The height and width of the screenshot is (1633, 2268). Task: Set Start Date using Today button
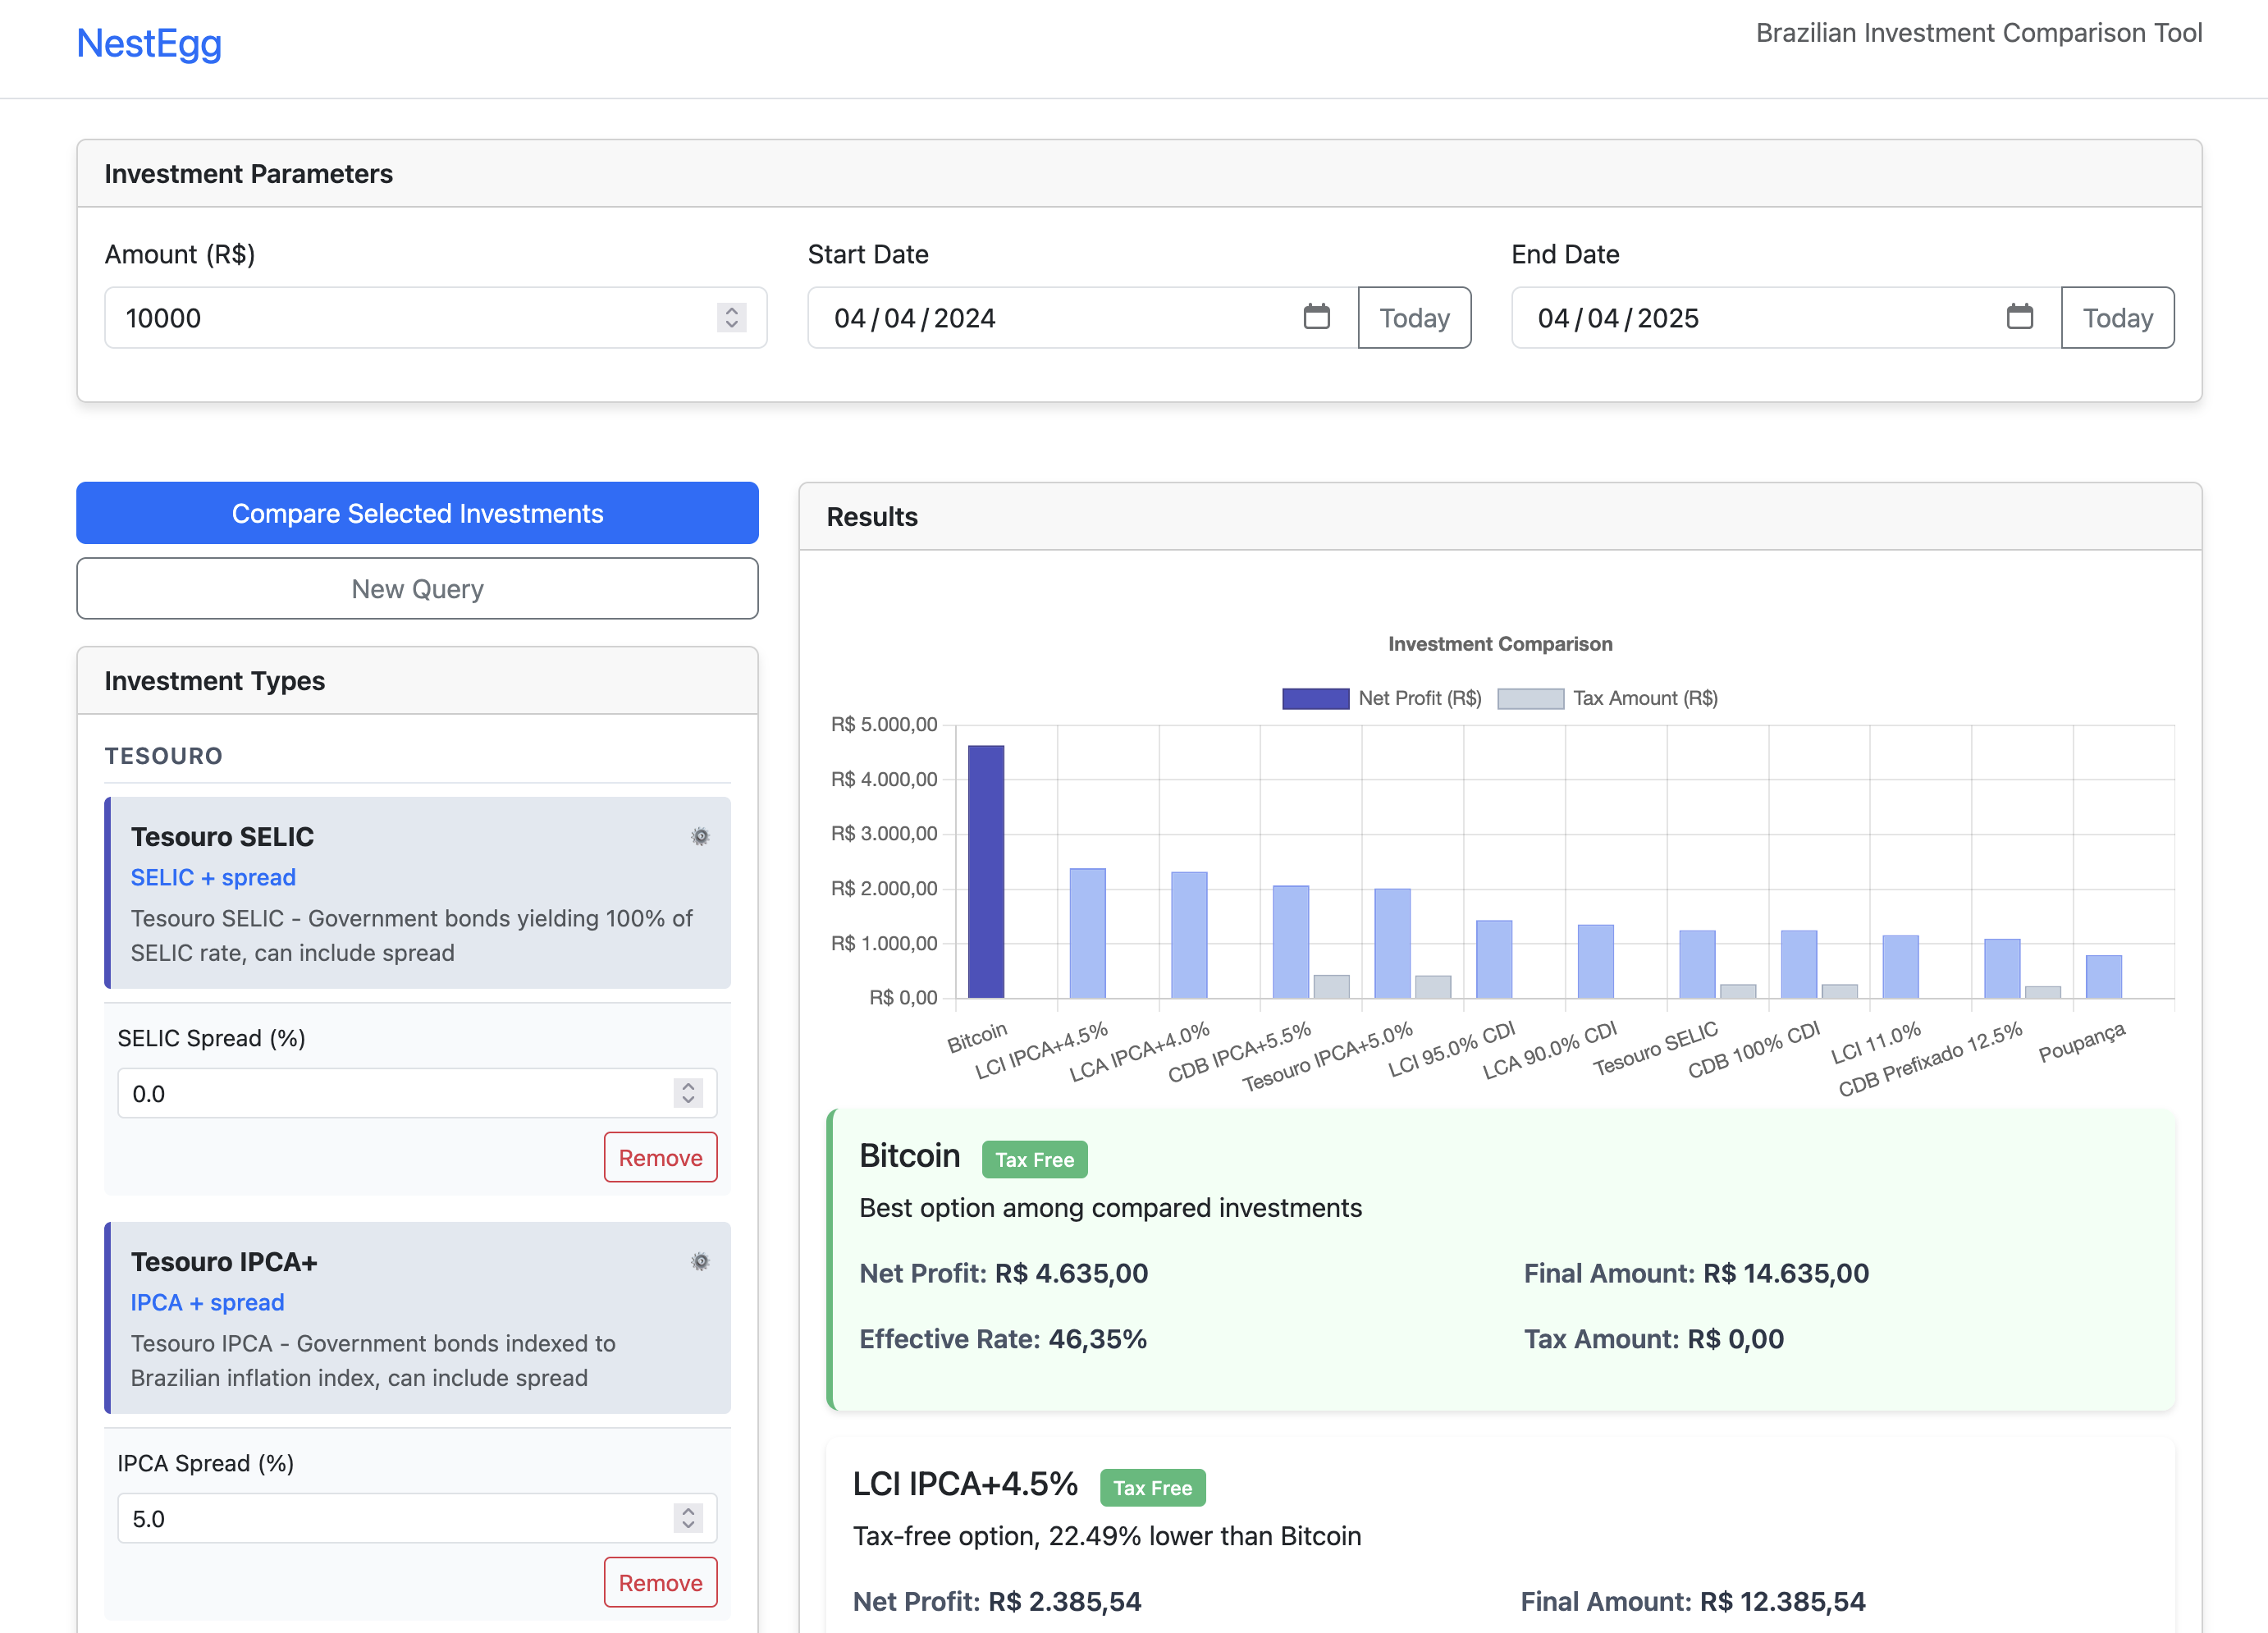[x=1413, y=318]
